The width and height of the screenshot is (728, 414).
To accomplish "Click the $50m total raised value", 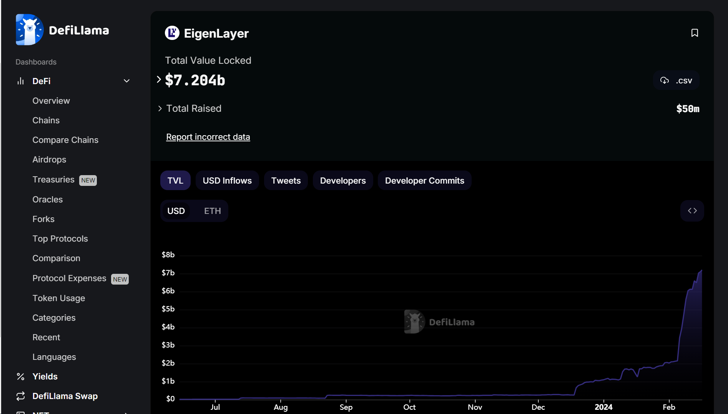I will [688, 109].
